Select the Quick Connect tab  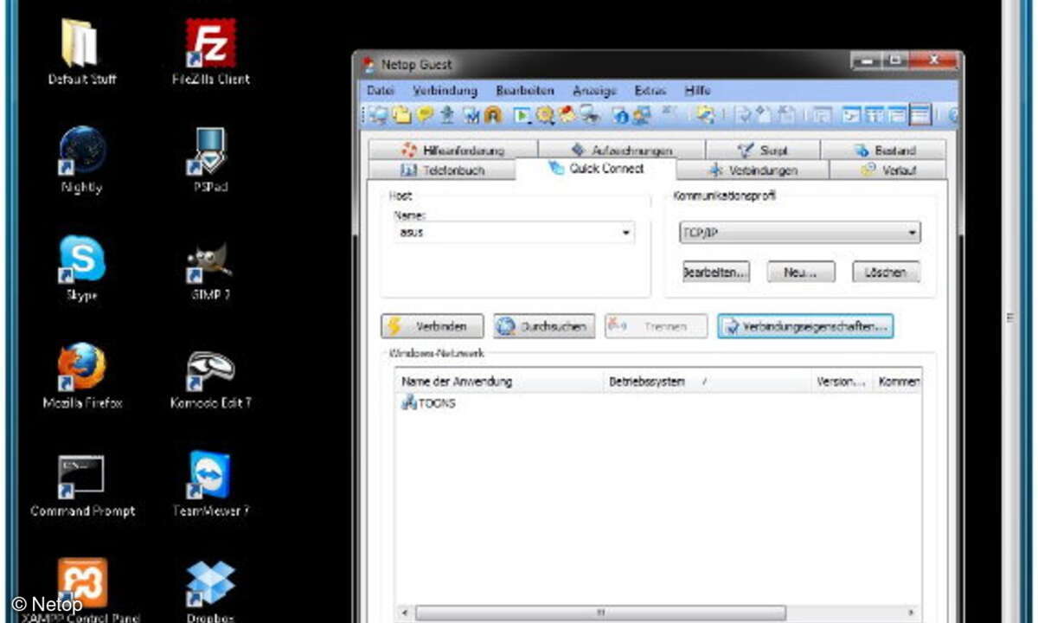click(596, 169)
